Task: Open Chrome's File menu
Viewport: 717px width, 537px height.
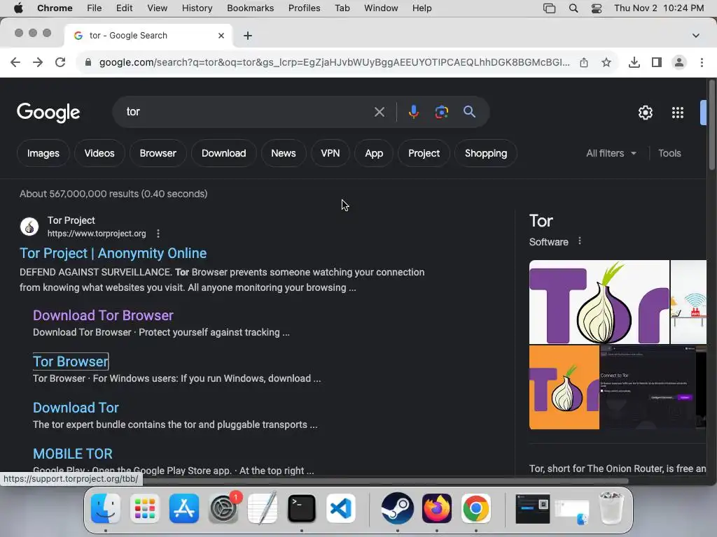Action: pyautogui.click(x=95, y=8)
